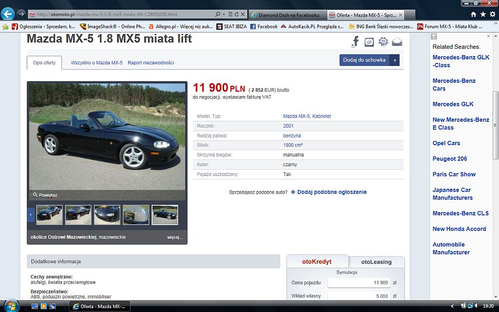The height and width of the screenshot is (312, 499).
Task: Refresh the page with the reload icon
Action: pyautogui.click(x=236, y=14)
